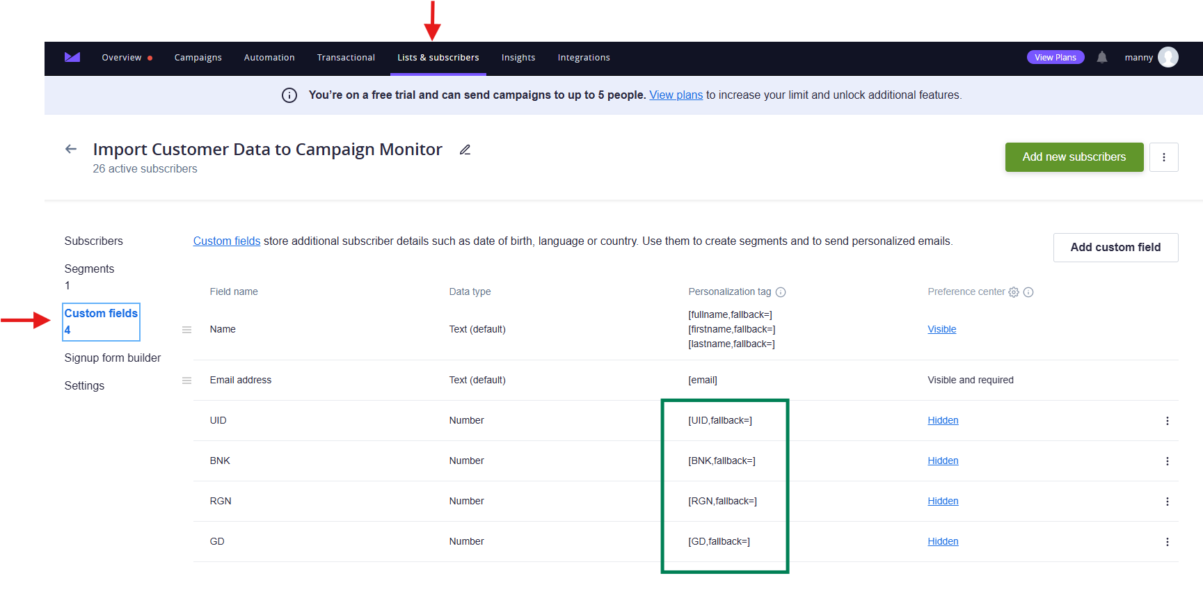This screenshot has width=1203, height=608.
Task: Click info icon beside Preference center gear
Action: (x=1028, y=292)
